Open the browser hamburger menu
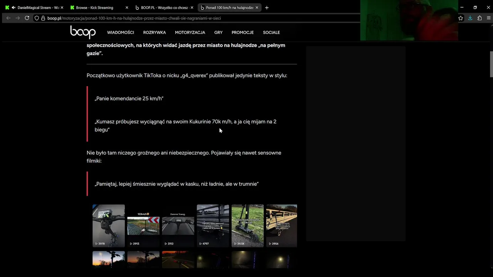This screenshot has width=493, height=277. (489, 18)
